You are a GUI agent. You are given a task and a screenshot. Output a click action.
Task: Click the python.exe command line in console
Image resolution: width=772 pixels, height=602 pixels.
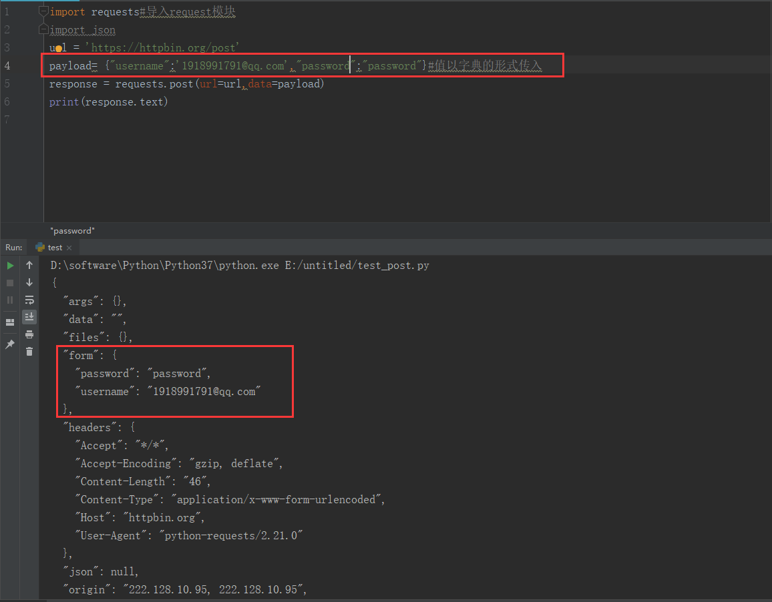pos(240,266)
